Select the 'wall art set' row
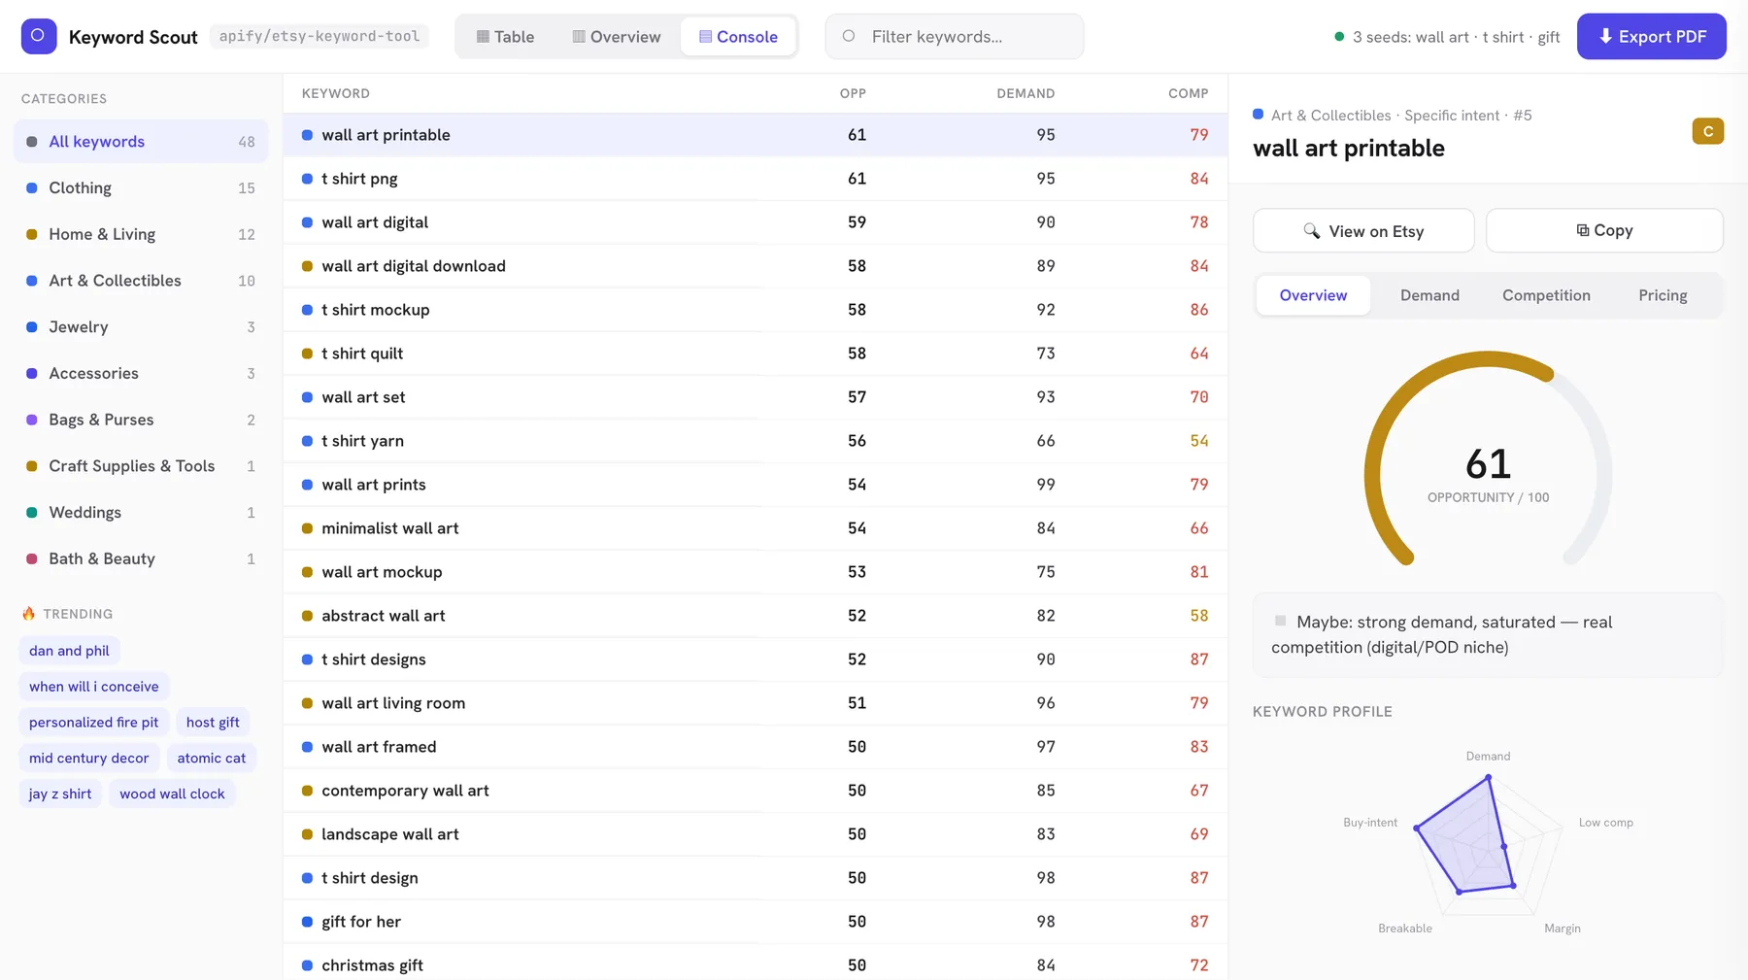1748x980 pixels. point(756,397)
